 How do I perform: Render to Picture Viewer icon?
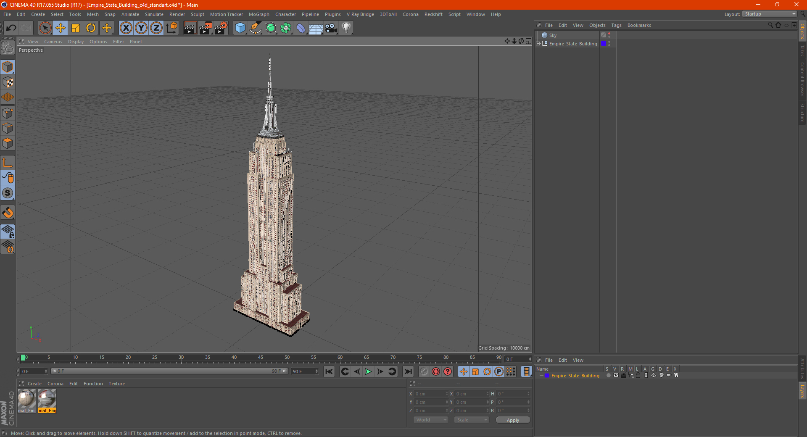(206, 28)
